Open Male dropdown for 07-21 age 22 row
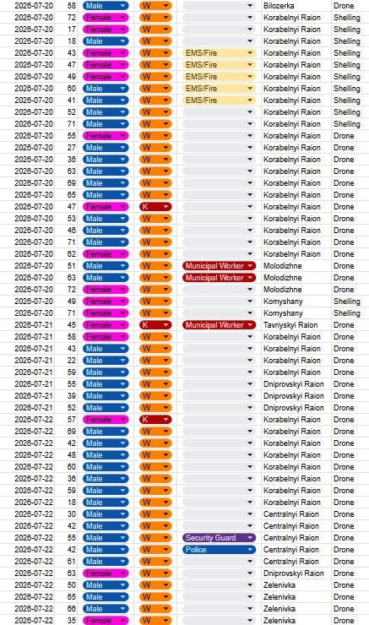Image resolution: width=369 pixels, height=625 pixels. [x=106, y=361]
